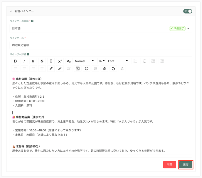Toggle bold formatting in the editor toolbar
Viewport: 202px width, 178px height.
point(15,61)
